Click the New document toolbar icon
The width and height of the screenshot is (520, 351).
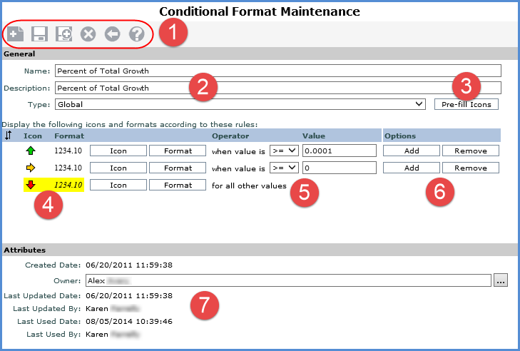[15, 34]
